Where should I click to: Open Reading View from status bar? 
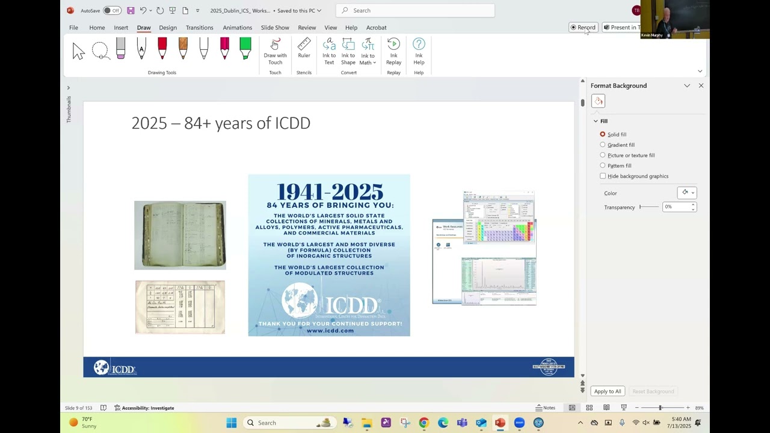pyautogui.click(x=606, y=408)
